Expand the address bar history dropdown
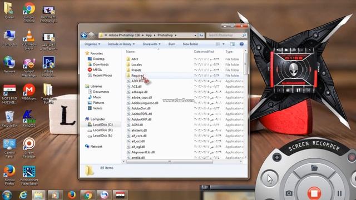Screen dimensions: 356x200 pos(195,35)
